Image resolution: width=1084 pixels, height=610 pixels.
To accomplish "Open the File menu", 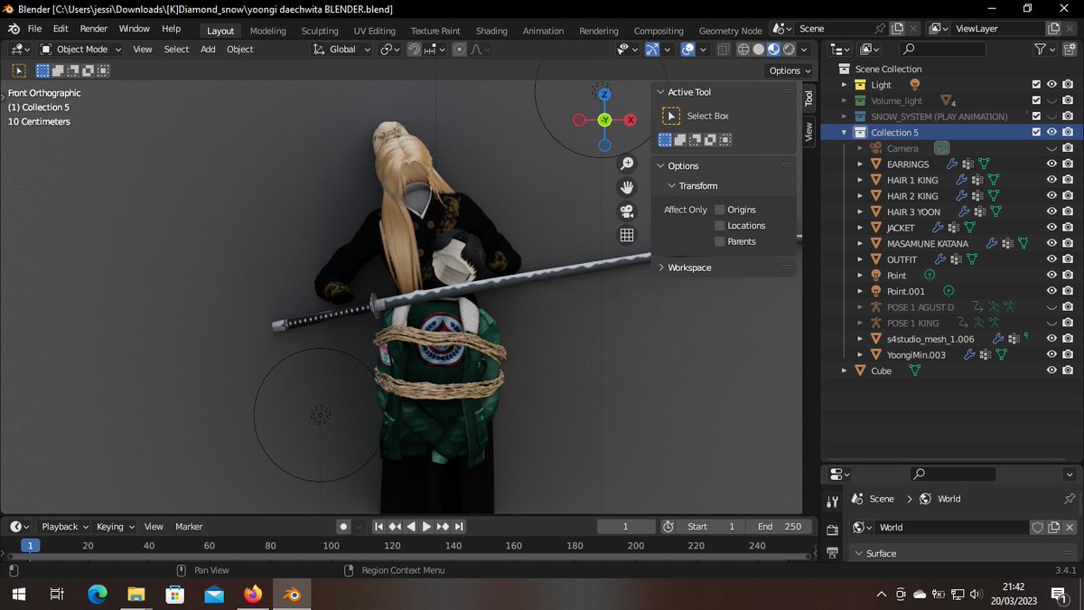I will (34, 29).
